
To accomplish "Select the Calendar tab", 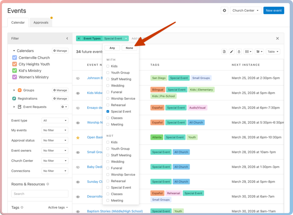I will tap(18, 23).
